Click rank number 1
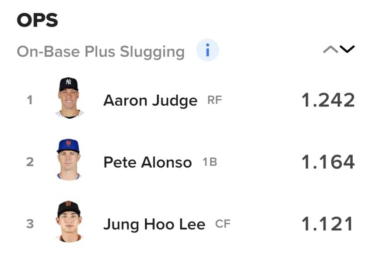Image resolution: width=372 pixels, height=261 pixels. point(30,100)
